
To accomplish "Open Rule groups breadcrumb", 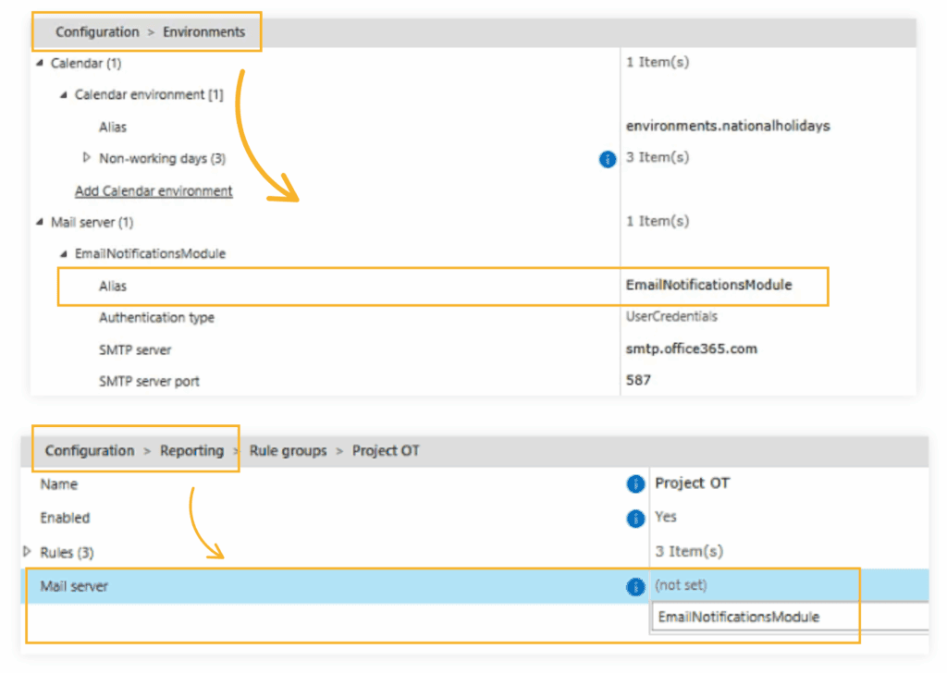I will coord(288,451).
